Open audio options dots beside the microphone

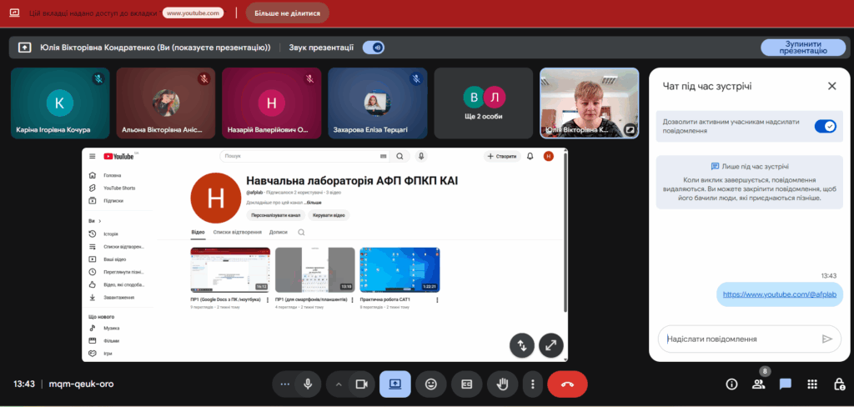click(x=285, y=384)
